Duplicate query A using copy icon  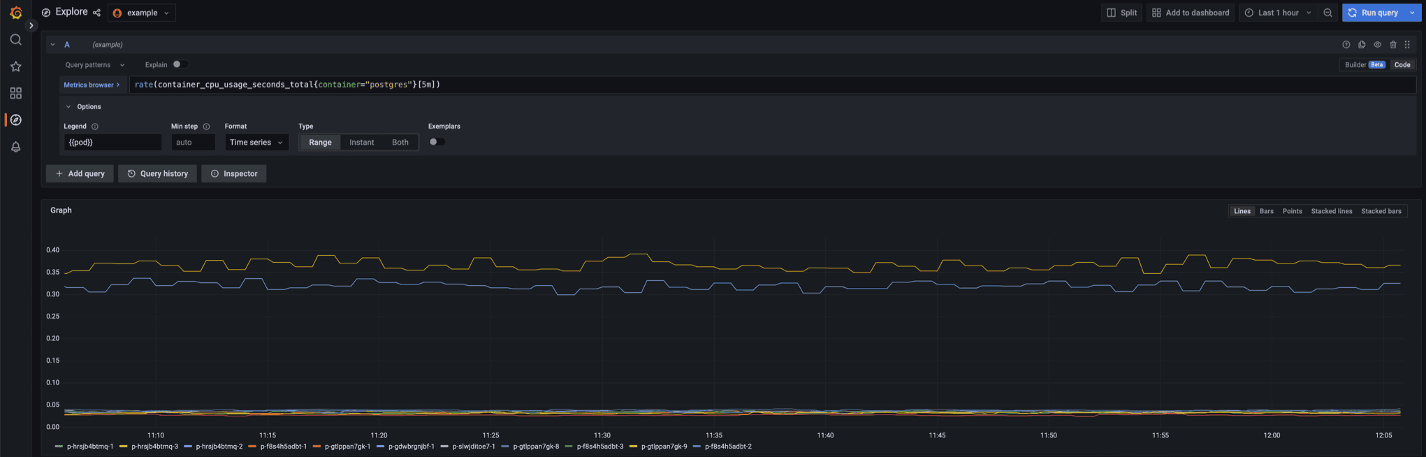[1362, 45]
